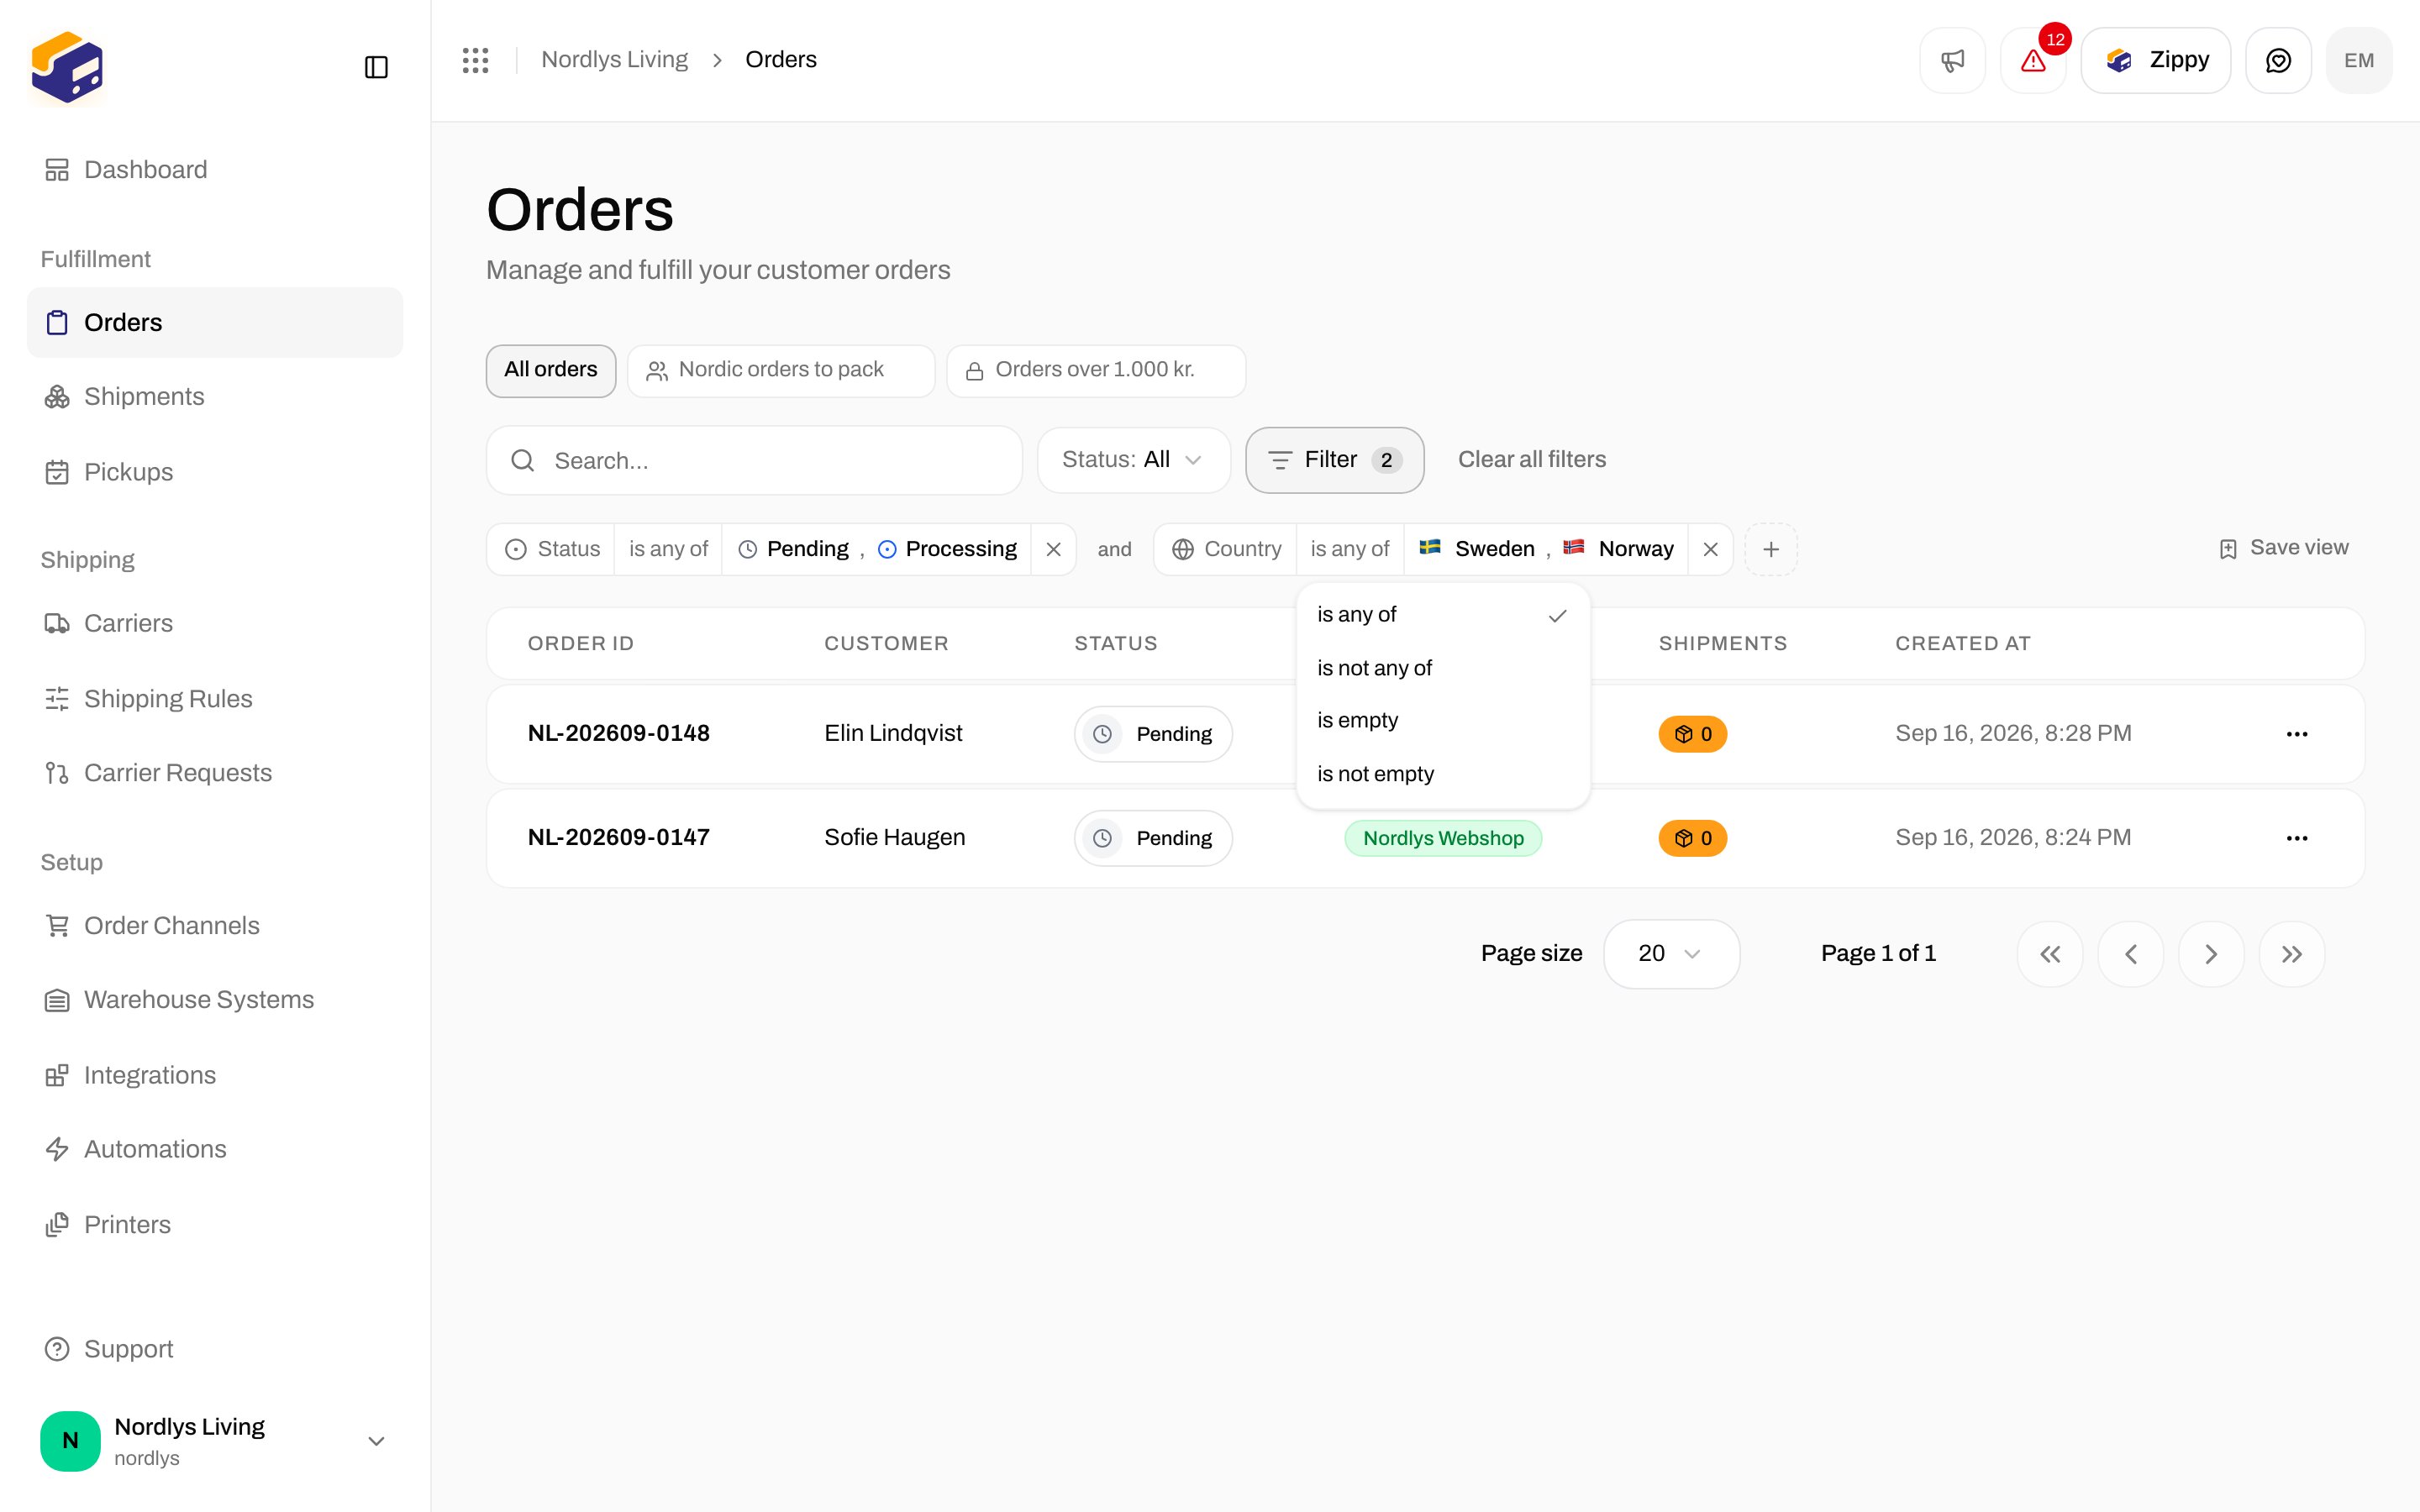Screen dimensions: 2420x1512
Task: Go to first page
Action: (2050, 954)
